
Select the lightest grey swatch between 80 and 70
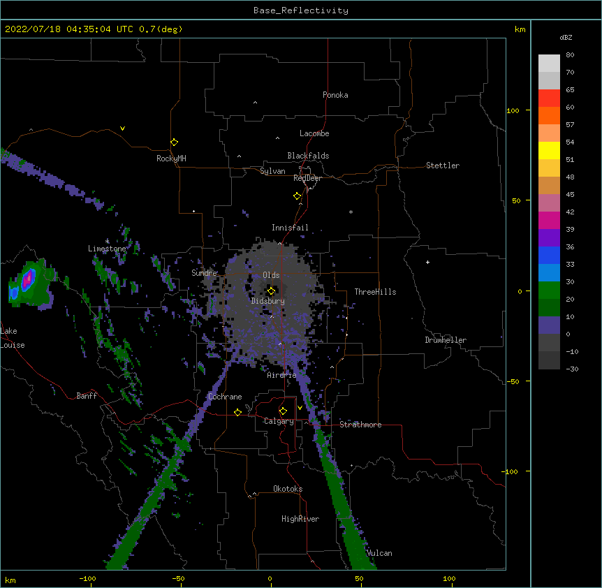[x=549, y=64]
